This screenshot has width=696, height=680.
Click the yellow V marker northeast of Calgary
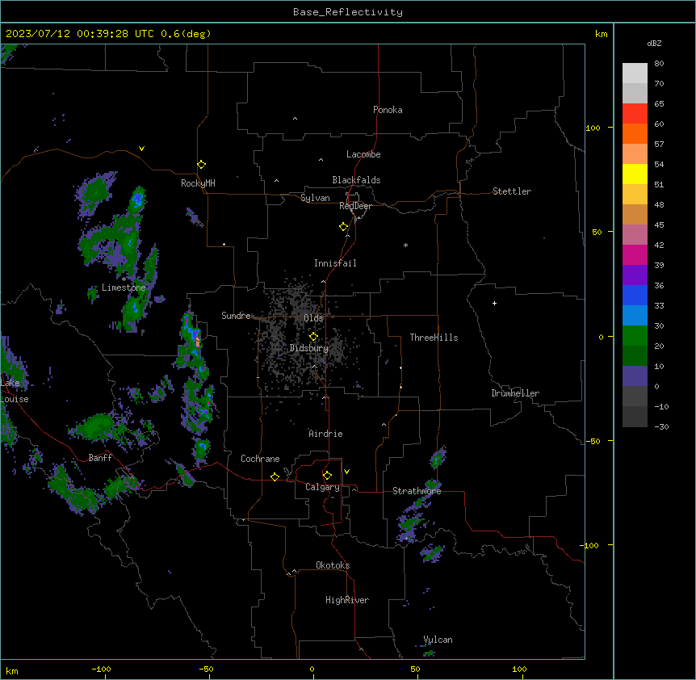(346, 472)
